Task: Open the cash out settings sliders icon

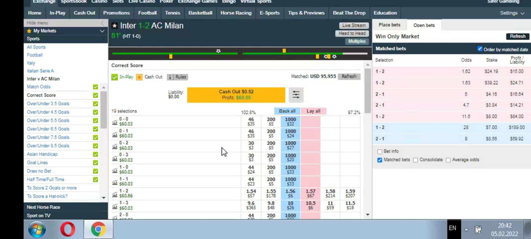Action: pos(296,95)
